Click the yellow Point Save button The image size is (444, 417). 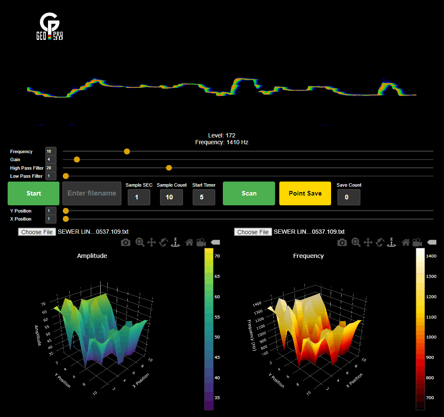pos(305,193)
